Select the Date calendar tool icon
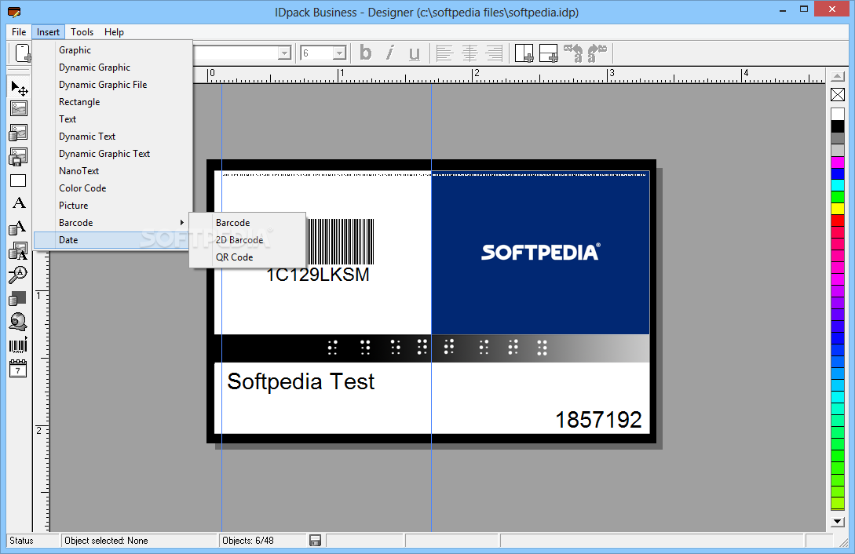This screenshot has width=855, height=554. (x=19, y=370)
